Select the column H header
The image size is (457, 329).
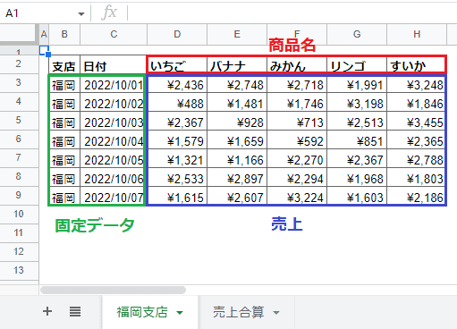[x=417, y=35]
